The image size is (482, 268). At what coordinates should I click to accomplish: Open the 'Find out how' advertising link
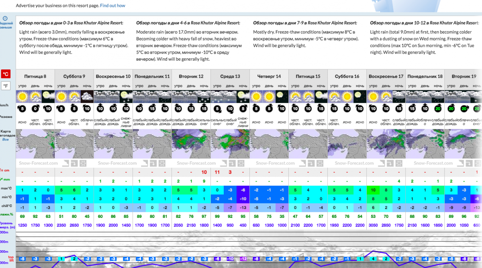(x=112, y=6)
